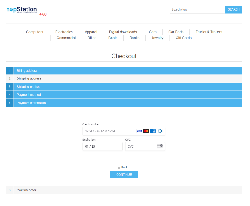Open the Digital downloads category
This screenshot has height=206, width=250.
point(123,32)
